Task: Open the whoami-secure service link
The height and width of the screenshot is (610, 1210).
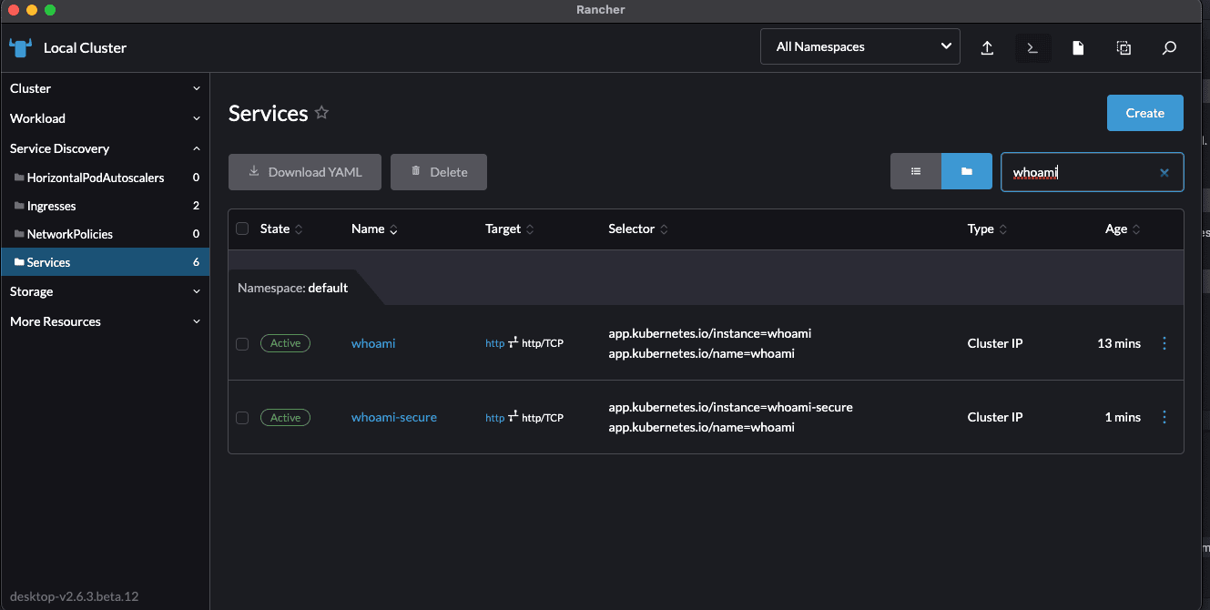Action: tap(394, 417)
